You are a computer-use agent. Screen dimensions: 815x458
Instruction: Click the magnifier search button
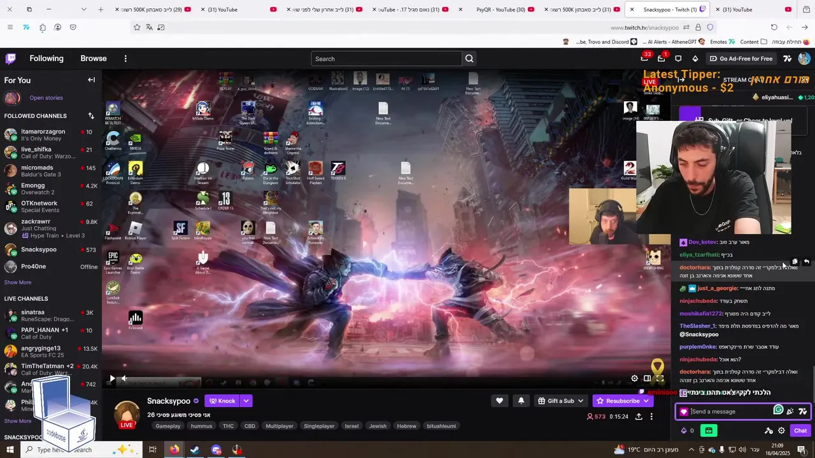click(469, 59)
